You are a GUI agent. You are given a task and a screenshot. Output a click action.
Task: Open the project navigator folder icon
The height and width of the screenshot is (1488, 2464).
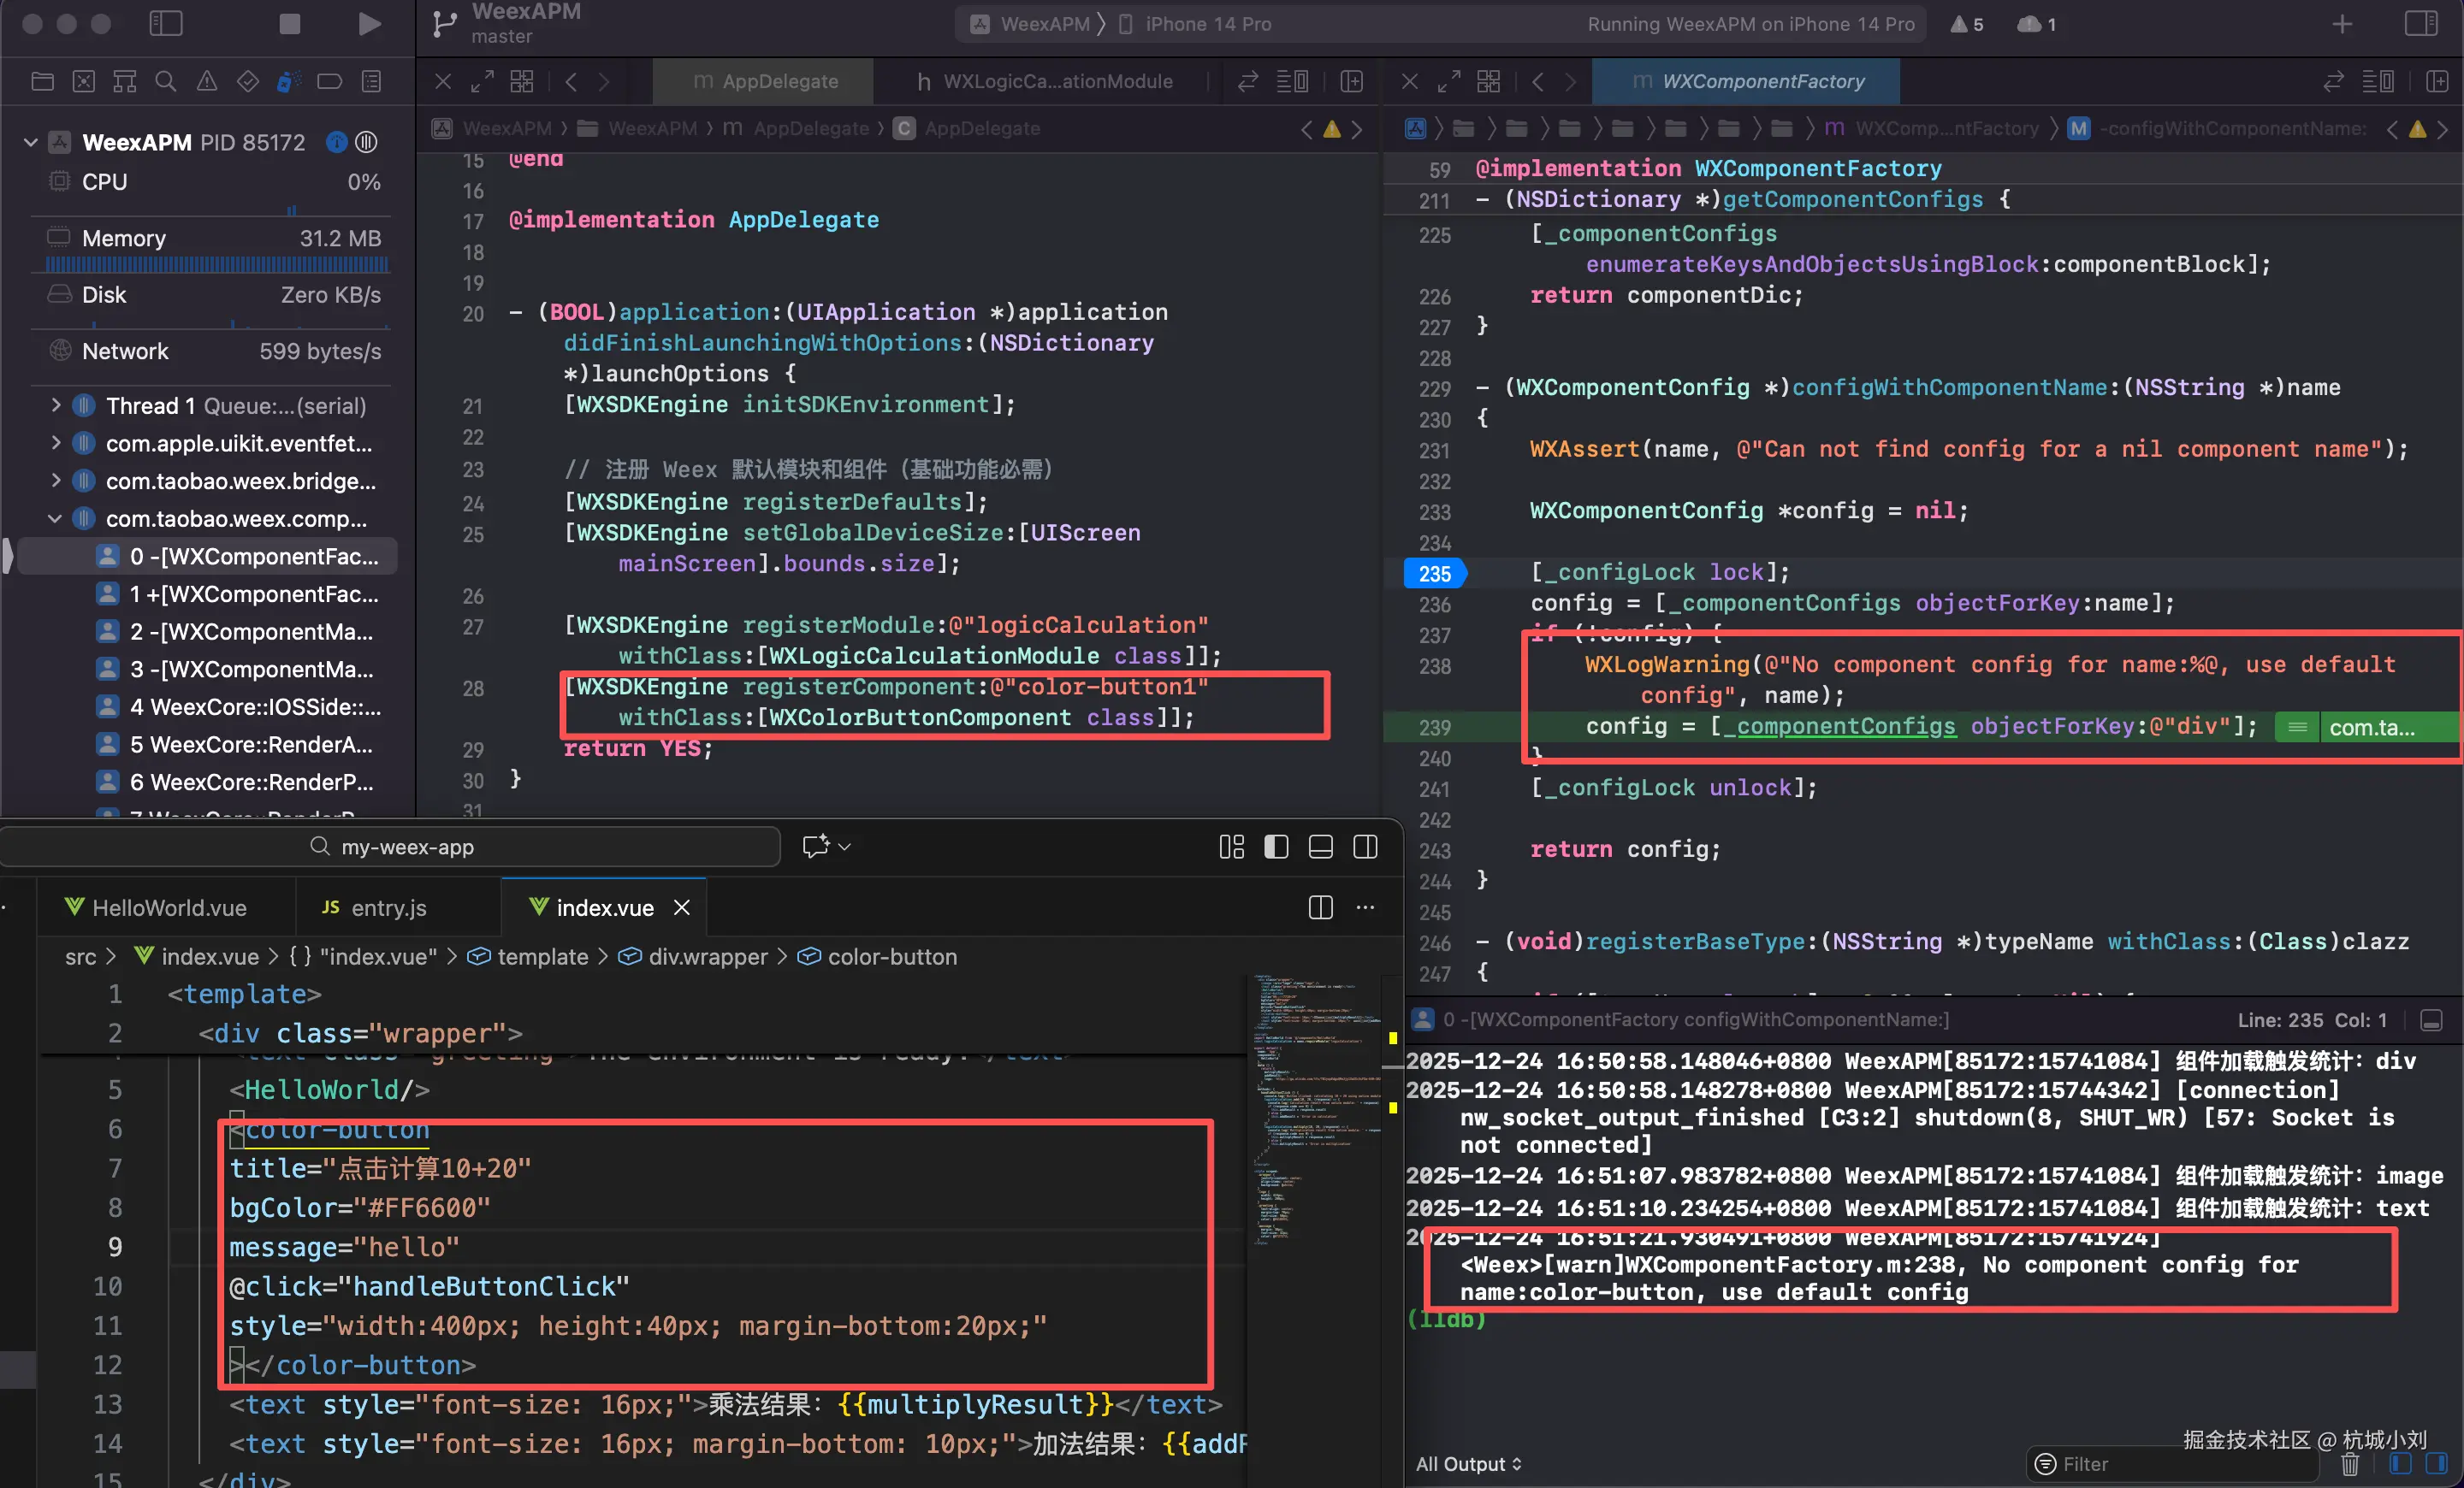42,81
